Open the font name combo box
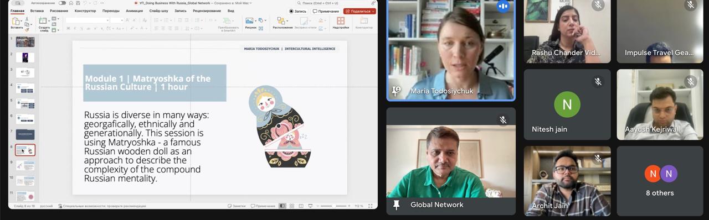The width and height of the screenshot is (709, 220). pyautogui.click(x=87, y=20)
